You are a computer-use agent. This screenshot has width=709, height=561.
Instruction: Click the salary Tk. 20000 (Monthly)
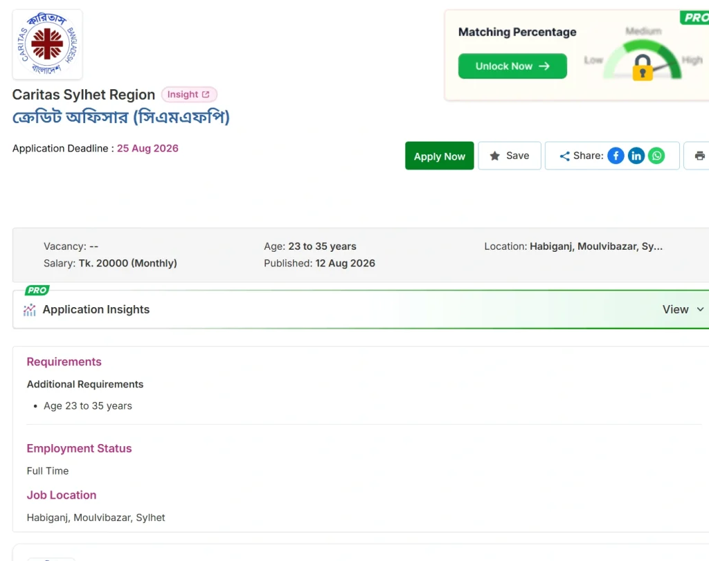pyautogui.click(x=127, y=264)
